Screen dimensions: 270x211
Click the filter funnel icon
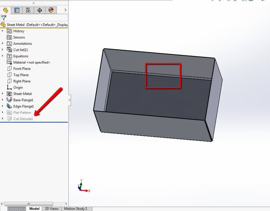coord(4,18)
